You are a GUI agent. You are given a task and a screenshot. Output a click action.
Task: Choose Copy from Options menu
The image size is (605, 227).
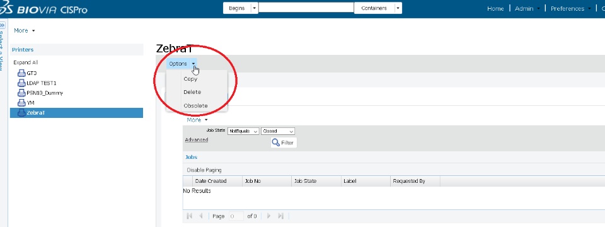(190, 79)
